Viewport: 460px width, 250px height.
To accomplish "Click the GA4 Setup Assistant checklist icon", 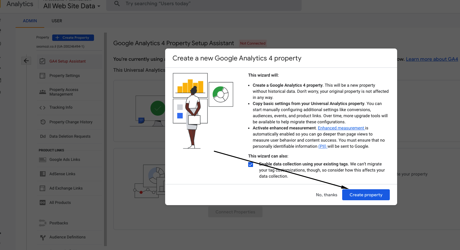I will click(x=42, y=61).
